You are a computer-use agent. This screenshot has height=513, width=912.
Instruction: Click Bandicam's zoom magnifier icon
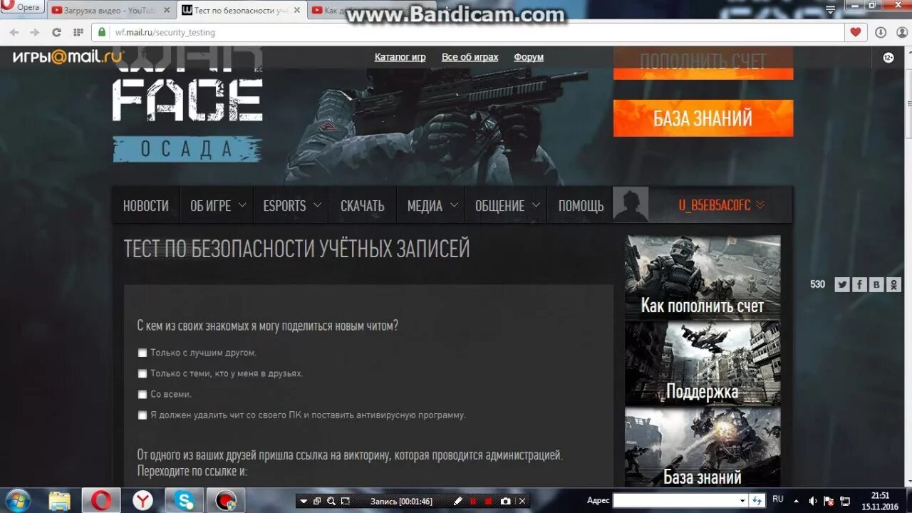tap(331, 501)
